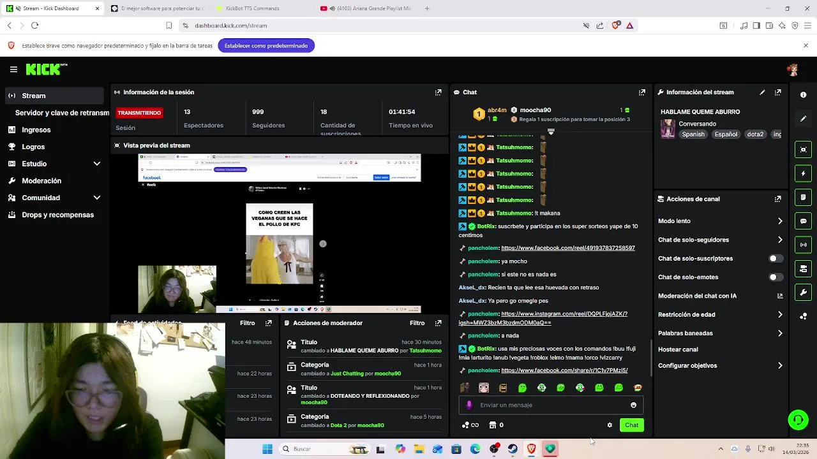The height and width of the screenshot is (459, 817).
Task: Open the profile avatar menu
Action: coord(792,69)
